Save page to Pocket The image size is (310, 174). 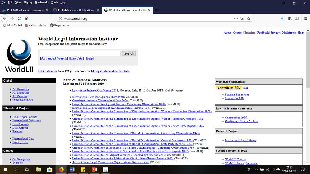(242, 18)
